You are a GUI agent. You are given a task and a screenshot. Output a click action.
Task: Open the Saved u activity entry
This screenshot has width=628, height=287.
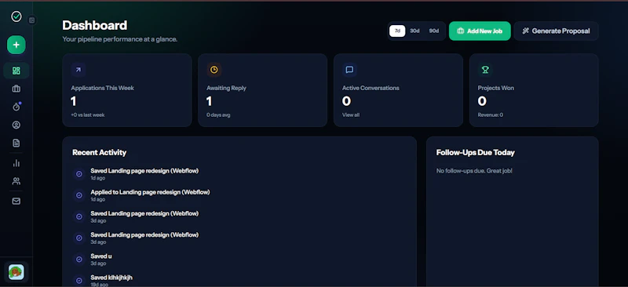101,256
